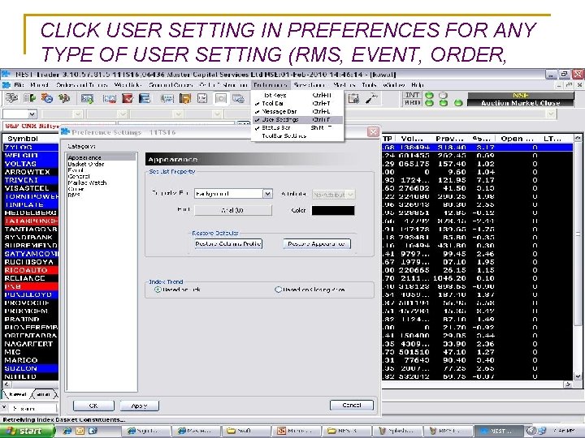Open the second greyed dropdown under toolbar

pos(78,114)
